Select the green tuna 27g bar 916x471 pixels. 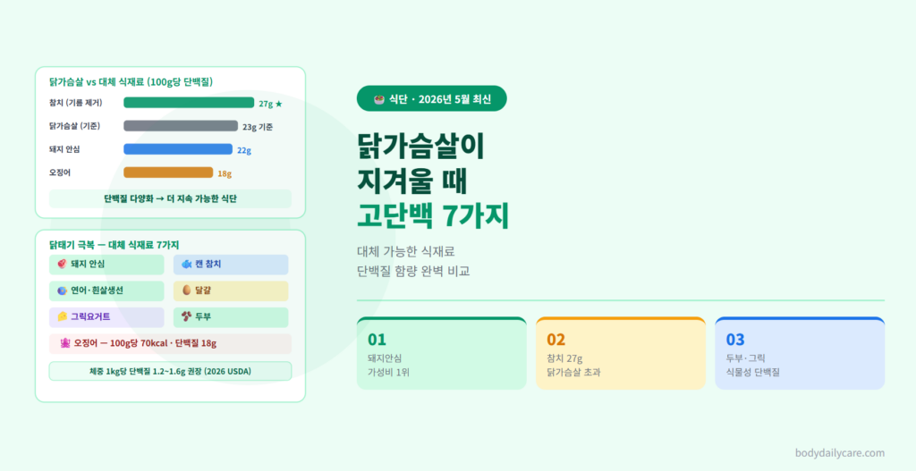pyautogui.click(x=189, y=103)
